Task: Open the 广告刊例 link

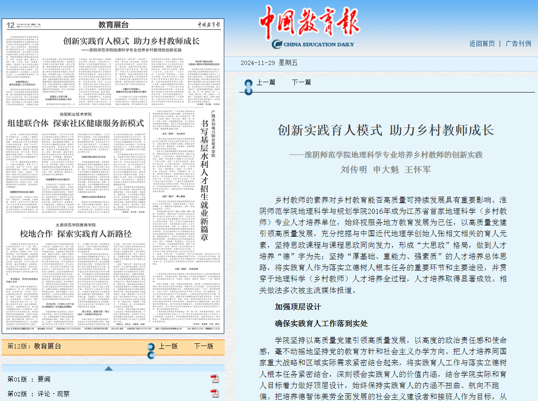Action: (518, 44)
